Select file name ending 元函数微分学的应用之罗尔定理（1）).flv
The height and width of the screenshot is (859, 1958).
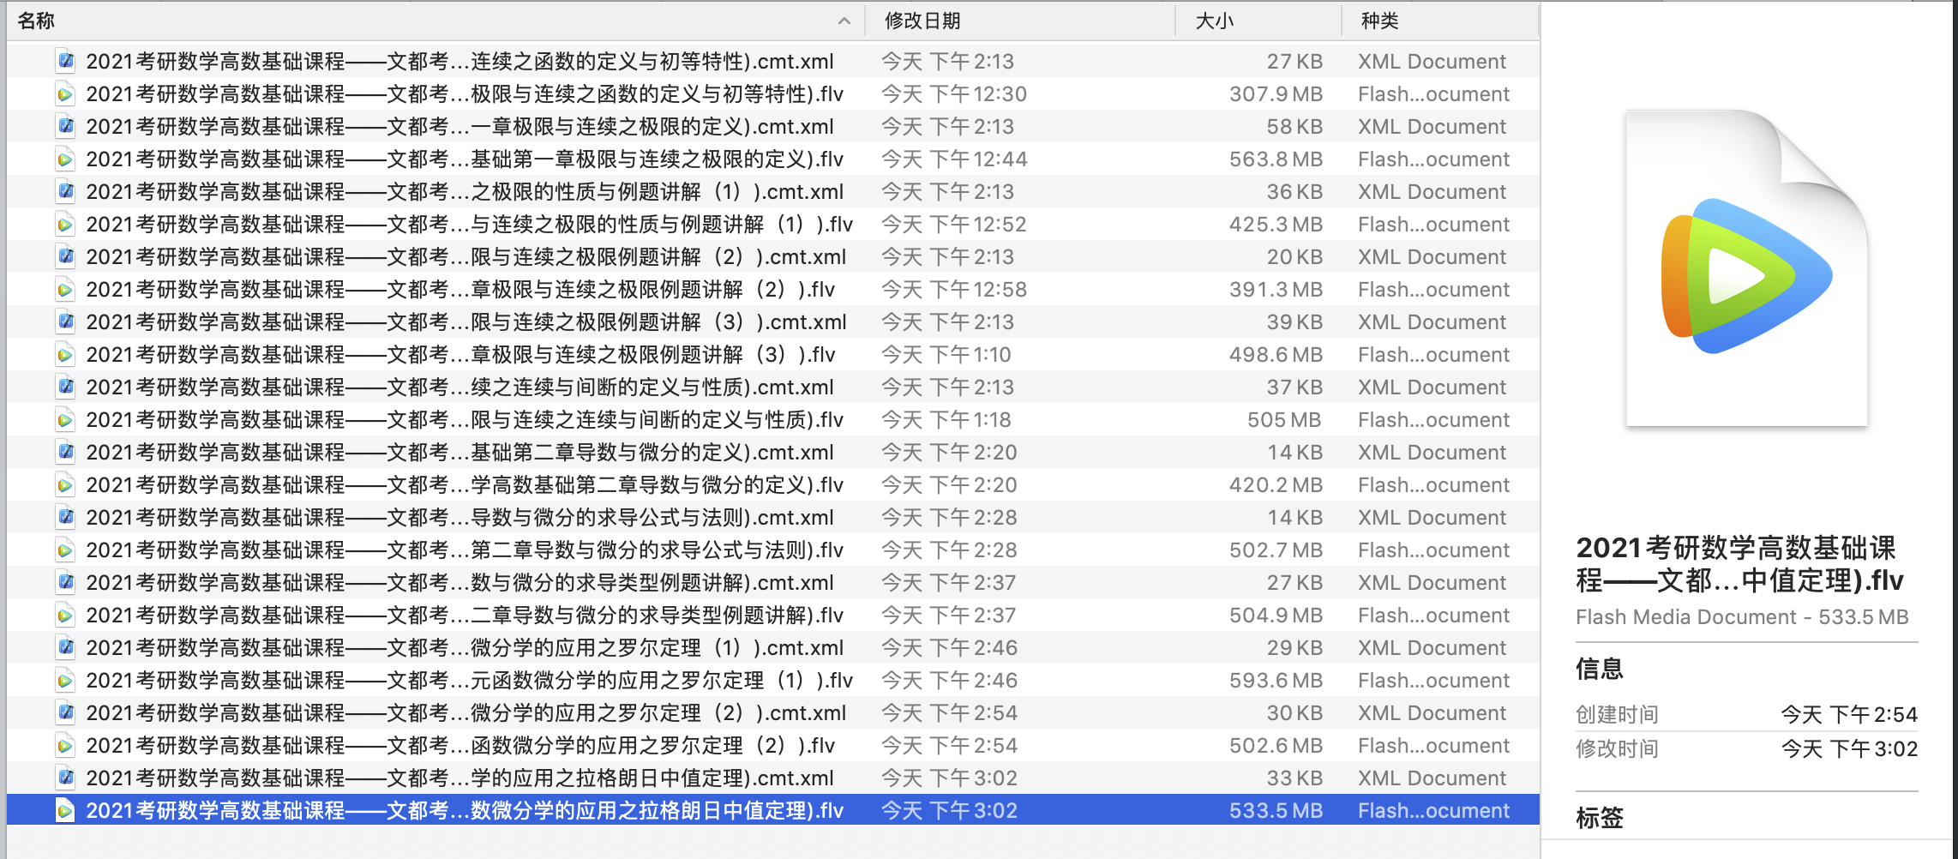(470, 680)
